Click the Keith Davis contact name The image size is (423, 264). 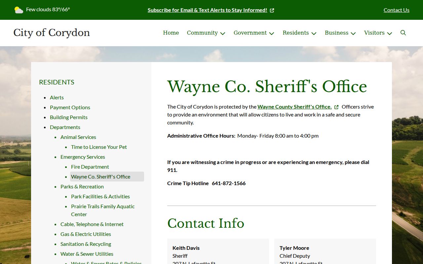coord(186,248)
